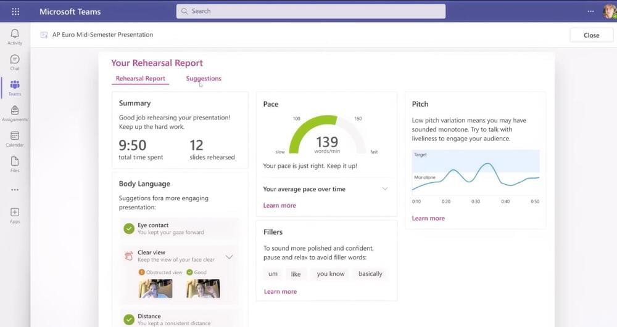617x327 pixels.
Task: Expand the Clear view section chevron
Action: click(x=229, y=257)
